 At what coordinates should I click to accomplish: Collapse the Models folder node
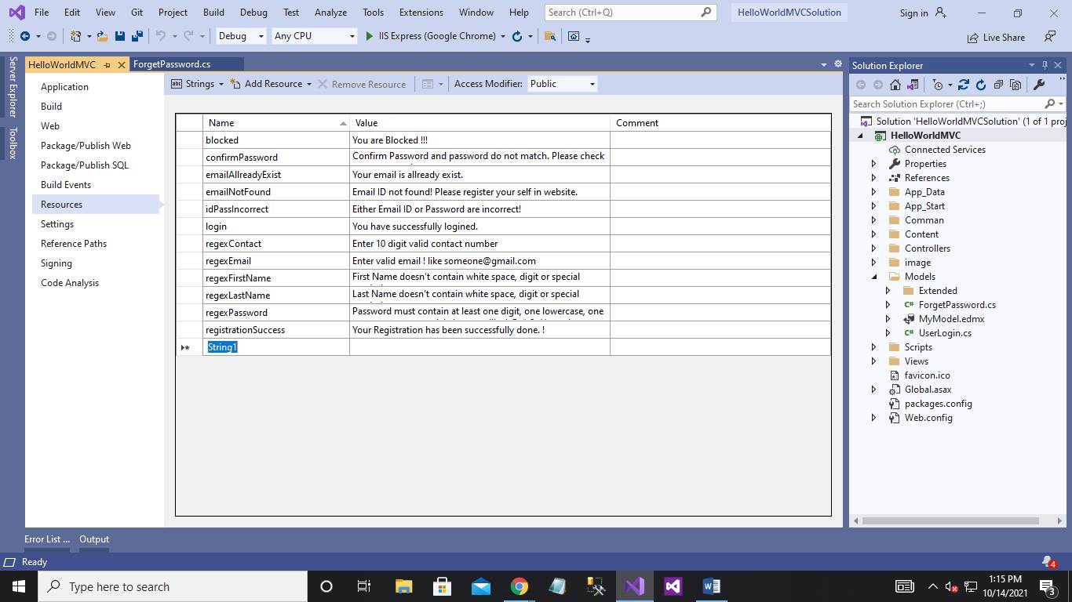click(x=874, y=277)
